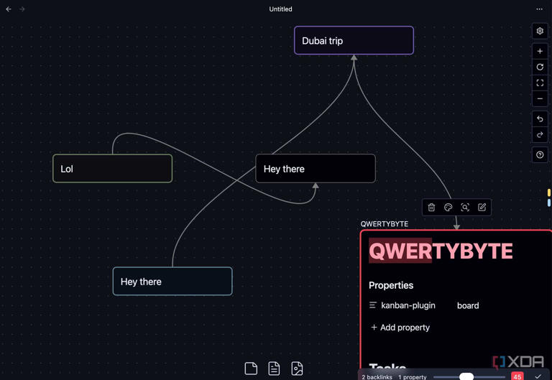Edit the board property value

(x=468, y=305)
